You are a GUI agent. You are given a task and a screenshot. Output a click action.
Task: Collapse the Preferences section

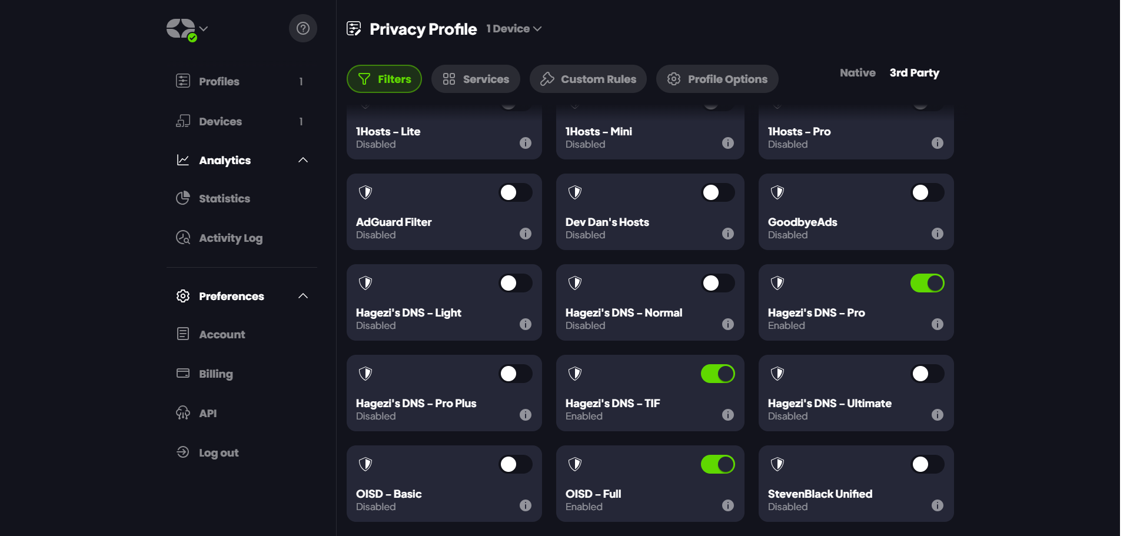303,296
